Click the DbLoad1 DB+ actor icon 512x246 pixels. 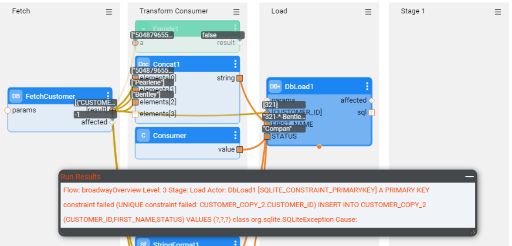(275, 86)
